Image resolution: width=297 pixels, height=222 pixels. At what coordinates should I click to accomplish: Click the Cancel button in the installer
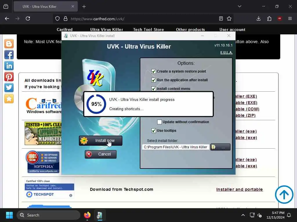(101, 154)
